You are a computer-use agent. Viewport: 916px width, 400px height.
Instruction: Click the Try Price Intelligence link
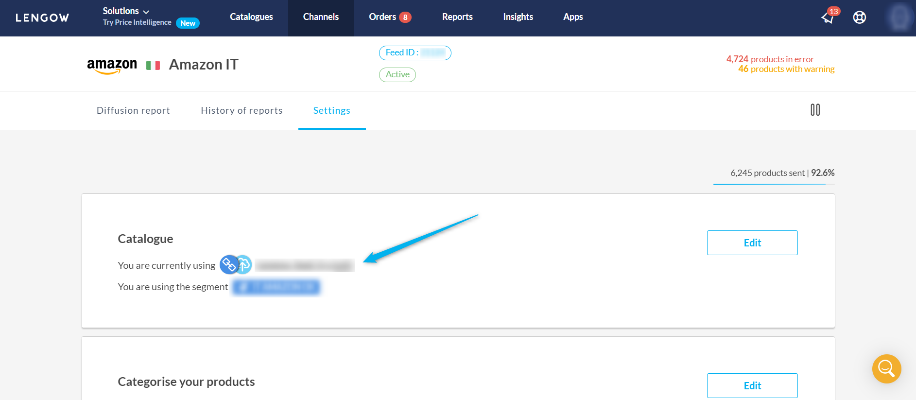pyautogui.click(x=137, y=22)
